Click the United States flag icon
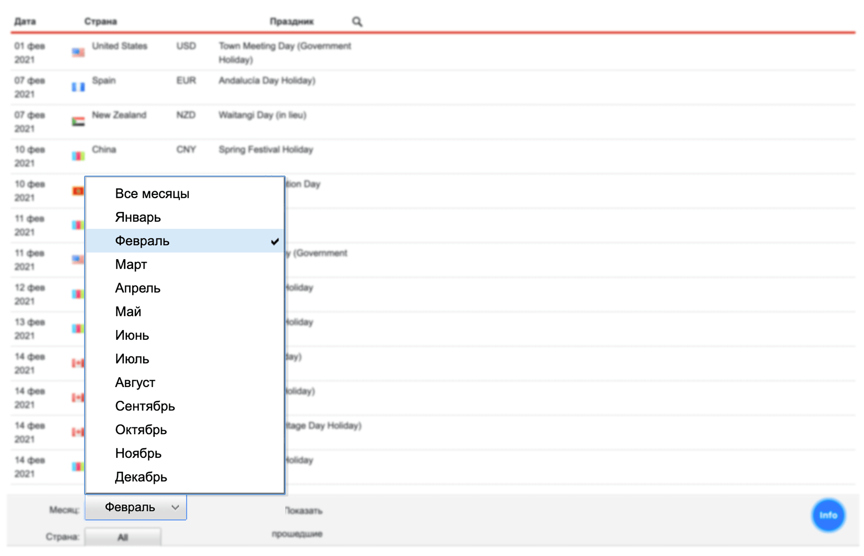The image size is (864, 556). click(x=78, y=52)
